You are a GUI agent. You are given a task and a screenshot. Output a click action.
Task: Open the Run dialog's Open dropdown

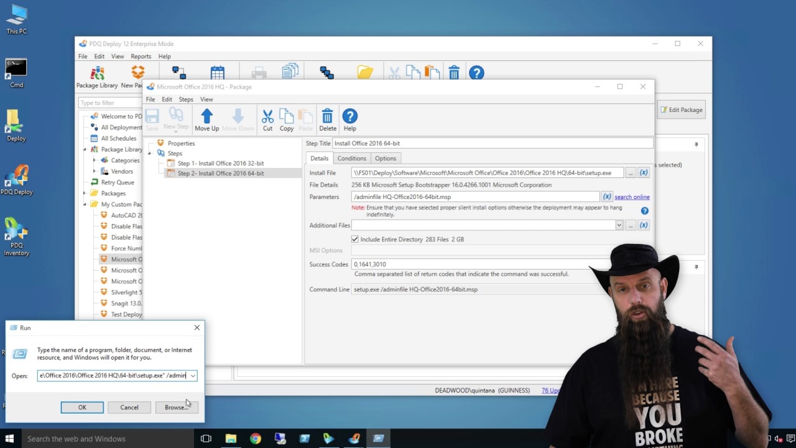pos(193,376)
